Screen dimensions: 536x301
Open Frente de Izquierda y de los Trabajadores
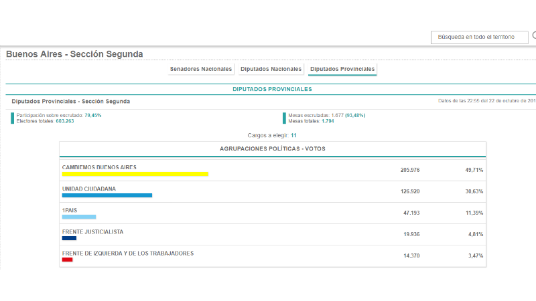tap(127, 253)
